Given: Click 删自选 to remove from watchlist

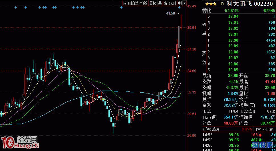Looking at the screenshot, I should click(133, 3).
